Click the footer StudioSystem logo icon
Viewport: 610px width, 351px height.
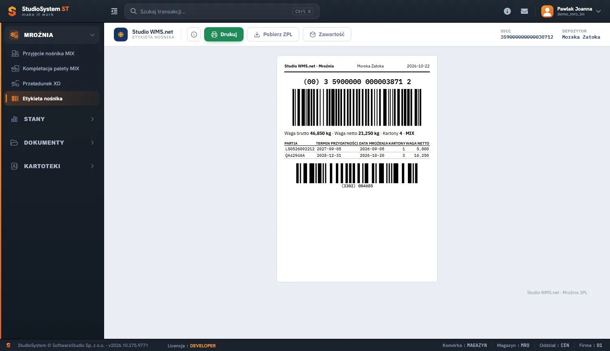tap(8, 345)
